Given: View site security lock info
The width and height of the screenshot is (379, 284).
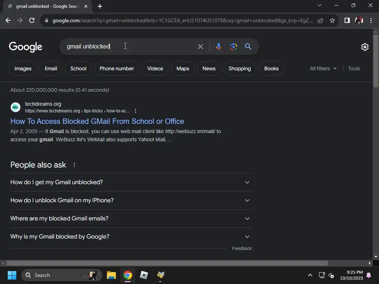Looking at the screenshot, I should (47, 21).
